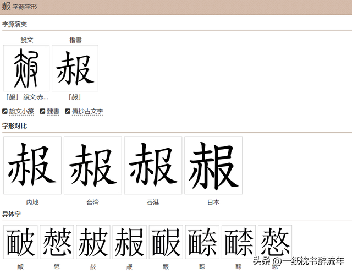Click the 香港 glyph comparison image
The width and height of the screenshot is (352, 273).
pyautogui.click(x=153, y=165)
